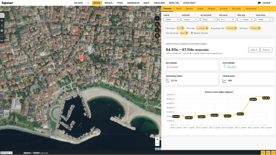Remove the Site İçerisinde Hayır filter chip
Viewport: 276px width, 155px height.
[x=186, y=33]
